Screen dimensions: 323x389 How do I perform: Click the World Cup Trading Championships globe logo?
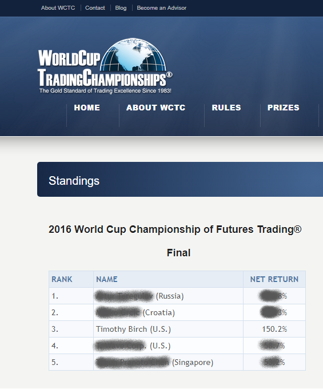click(x=105, y=66)
